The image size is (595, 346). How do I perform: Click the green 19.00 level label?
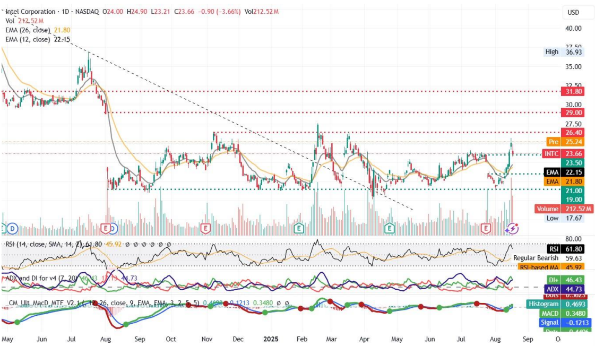(573, 200)
